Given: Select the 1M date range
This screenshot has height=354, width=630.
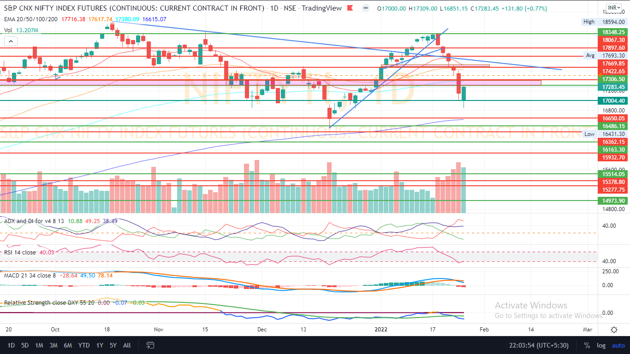Looking at the screenshot, I should point(39,345).
